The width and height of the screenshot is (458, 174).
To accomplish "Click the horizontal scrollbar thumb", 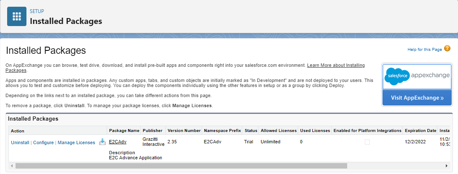I will coord(181,166).
